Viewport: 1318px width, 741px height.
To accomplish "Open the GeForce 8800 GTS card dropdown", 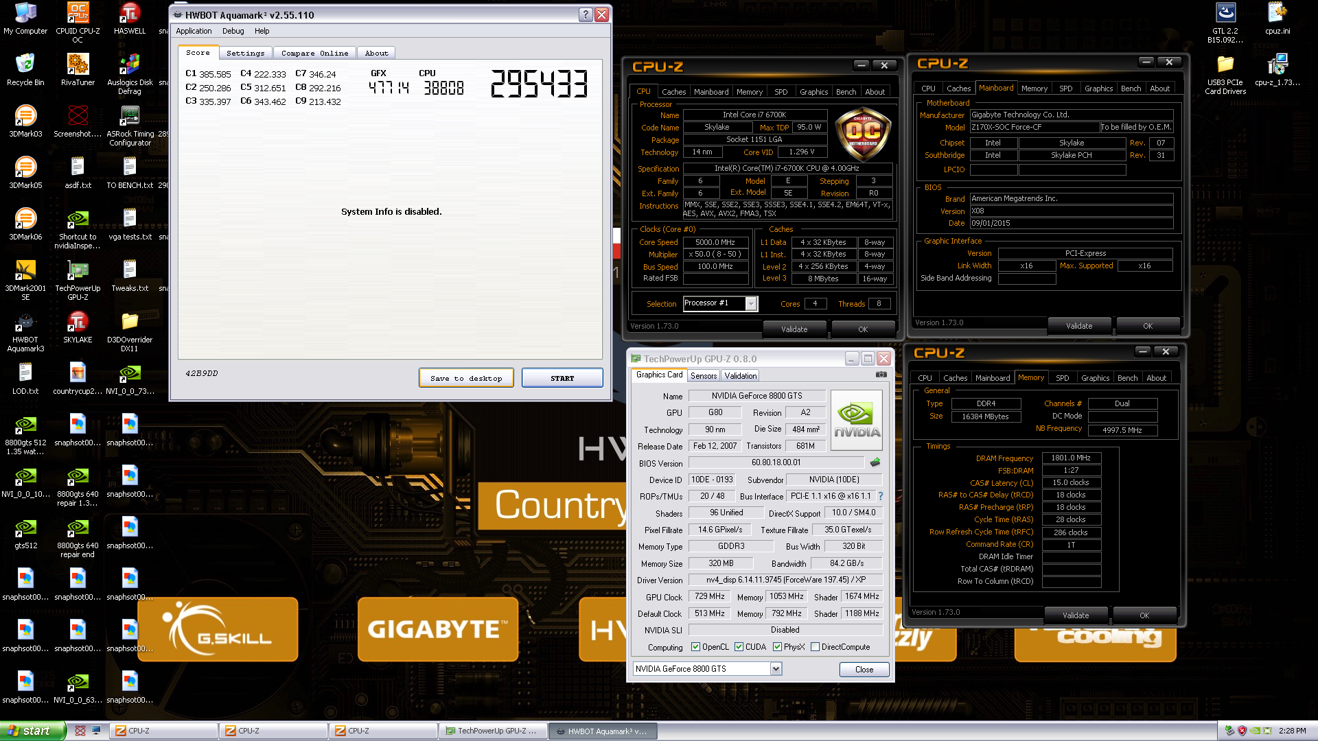I will [776, 669].
